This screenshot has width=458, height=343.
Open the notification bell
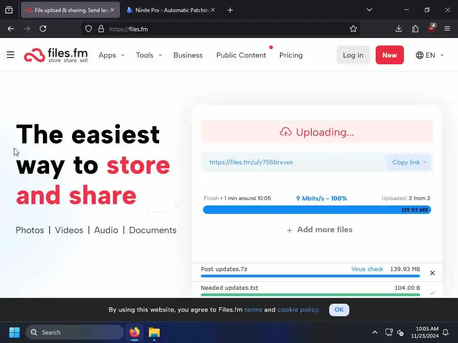(445, 332)
